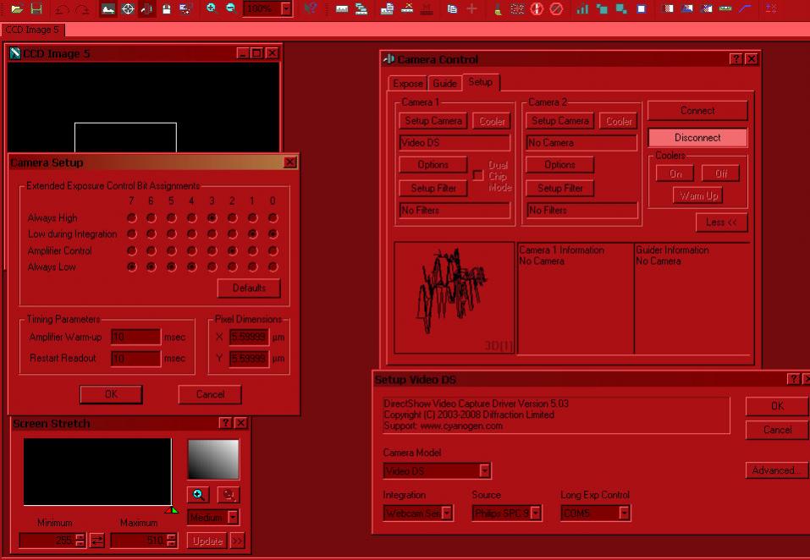Screen dimensions: 810x560
Task: Open the 100% zoom level dropdown
Action: [286, 8]
